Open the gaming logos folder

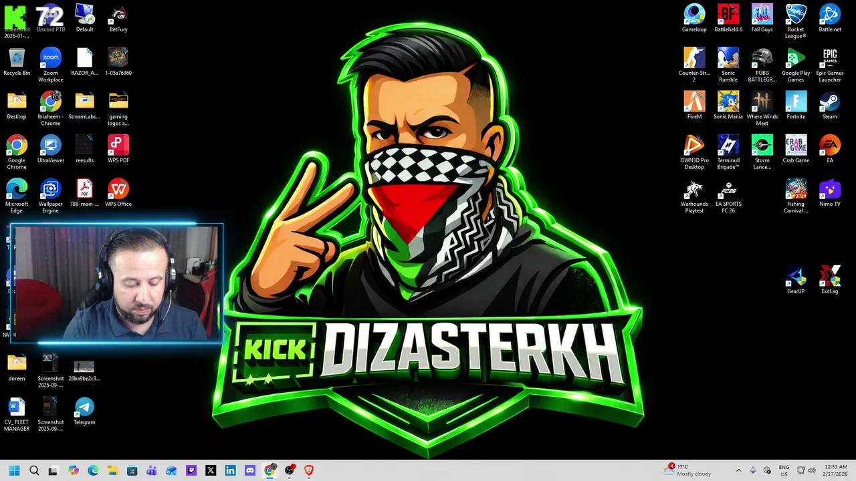[118, 108]
